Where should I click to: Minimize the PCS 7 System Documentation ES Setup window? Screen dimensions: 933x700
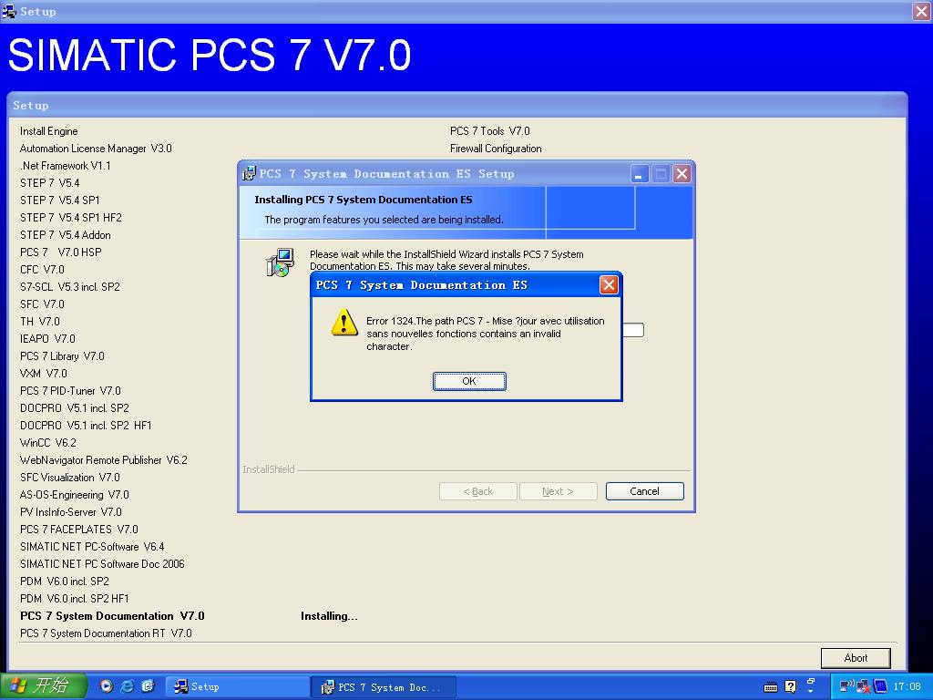click(639, 174)
